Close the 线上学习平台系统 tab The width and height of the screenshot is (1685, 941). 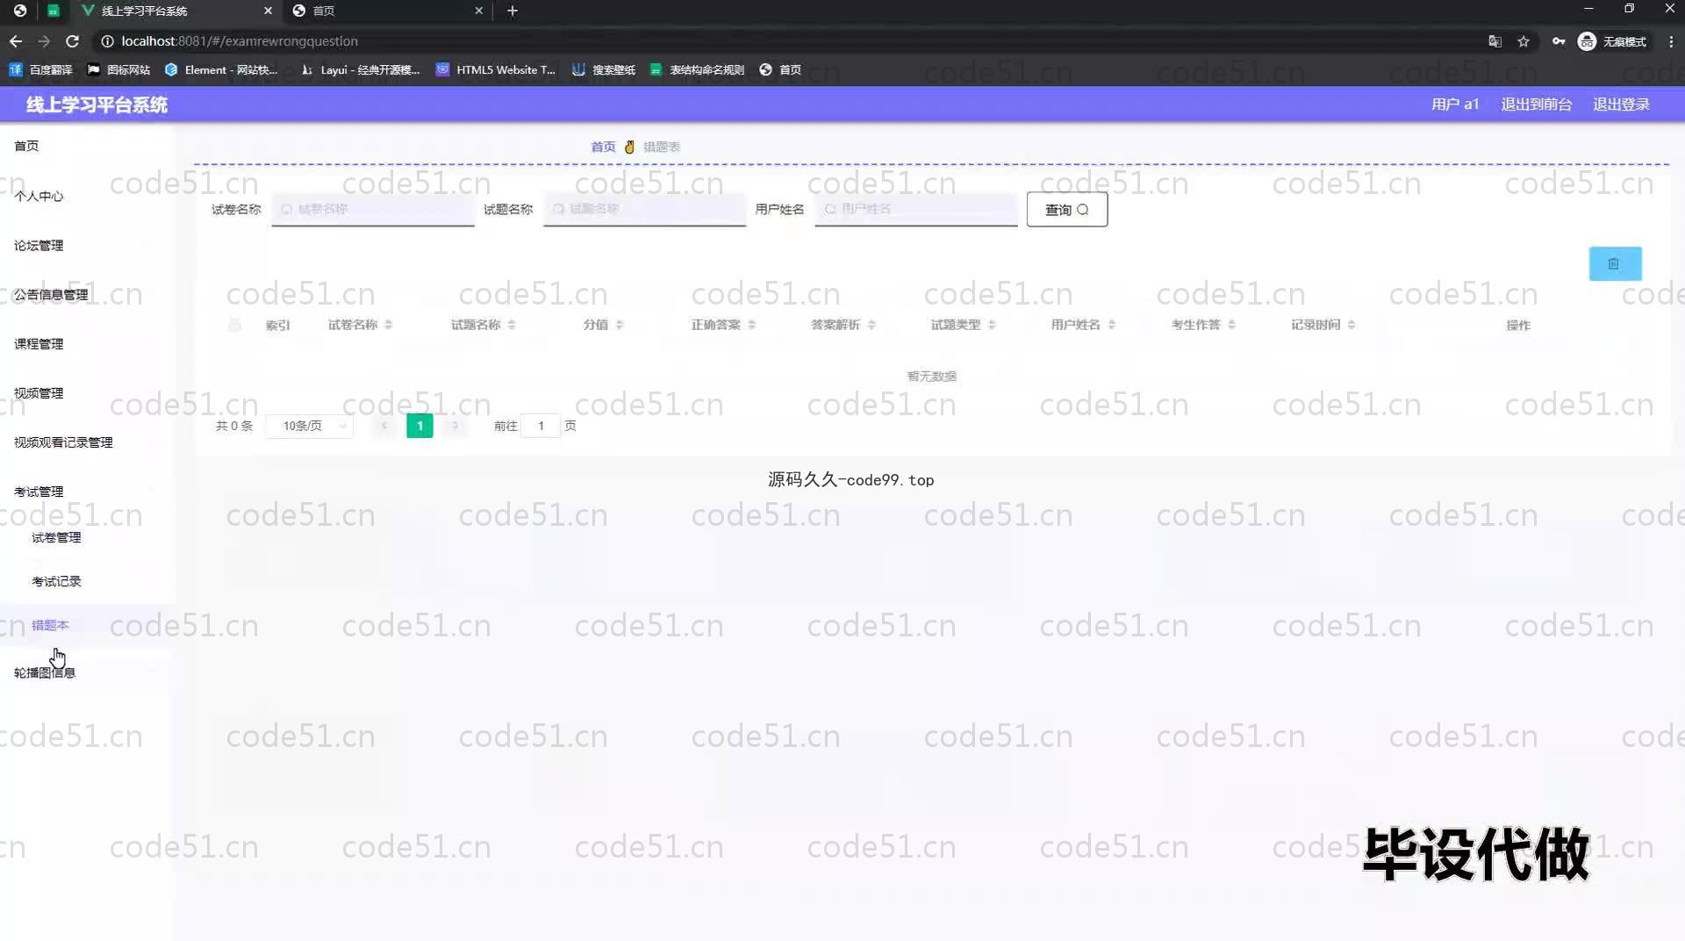pos(269,11)
